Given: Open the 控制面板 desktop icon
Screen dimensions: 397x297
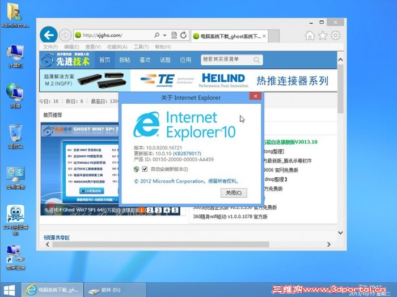Looking at the screenshot, I should pos(15,177).
